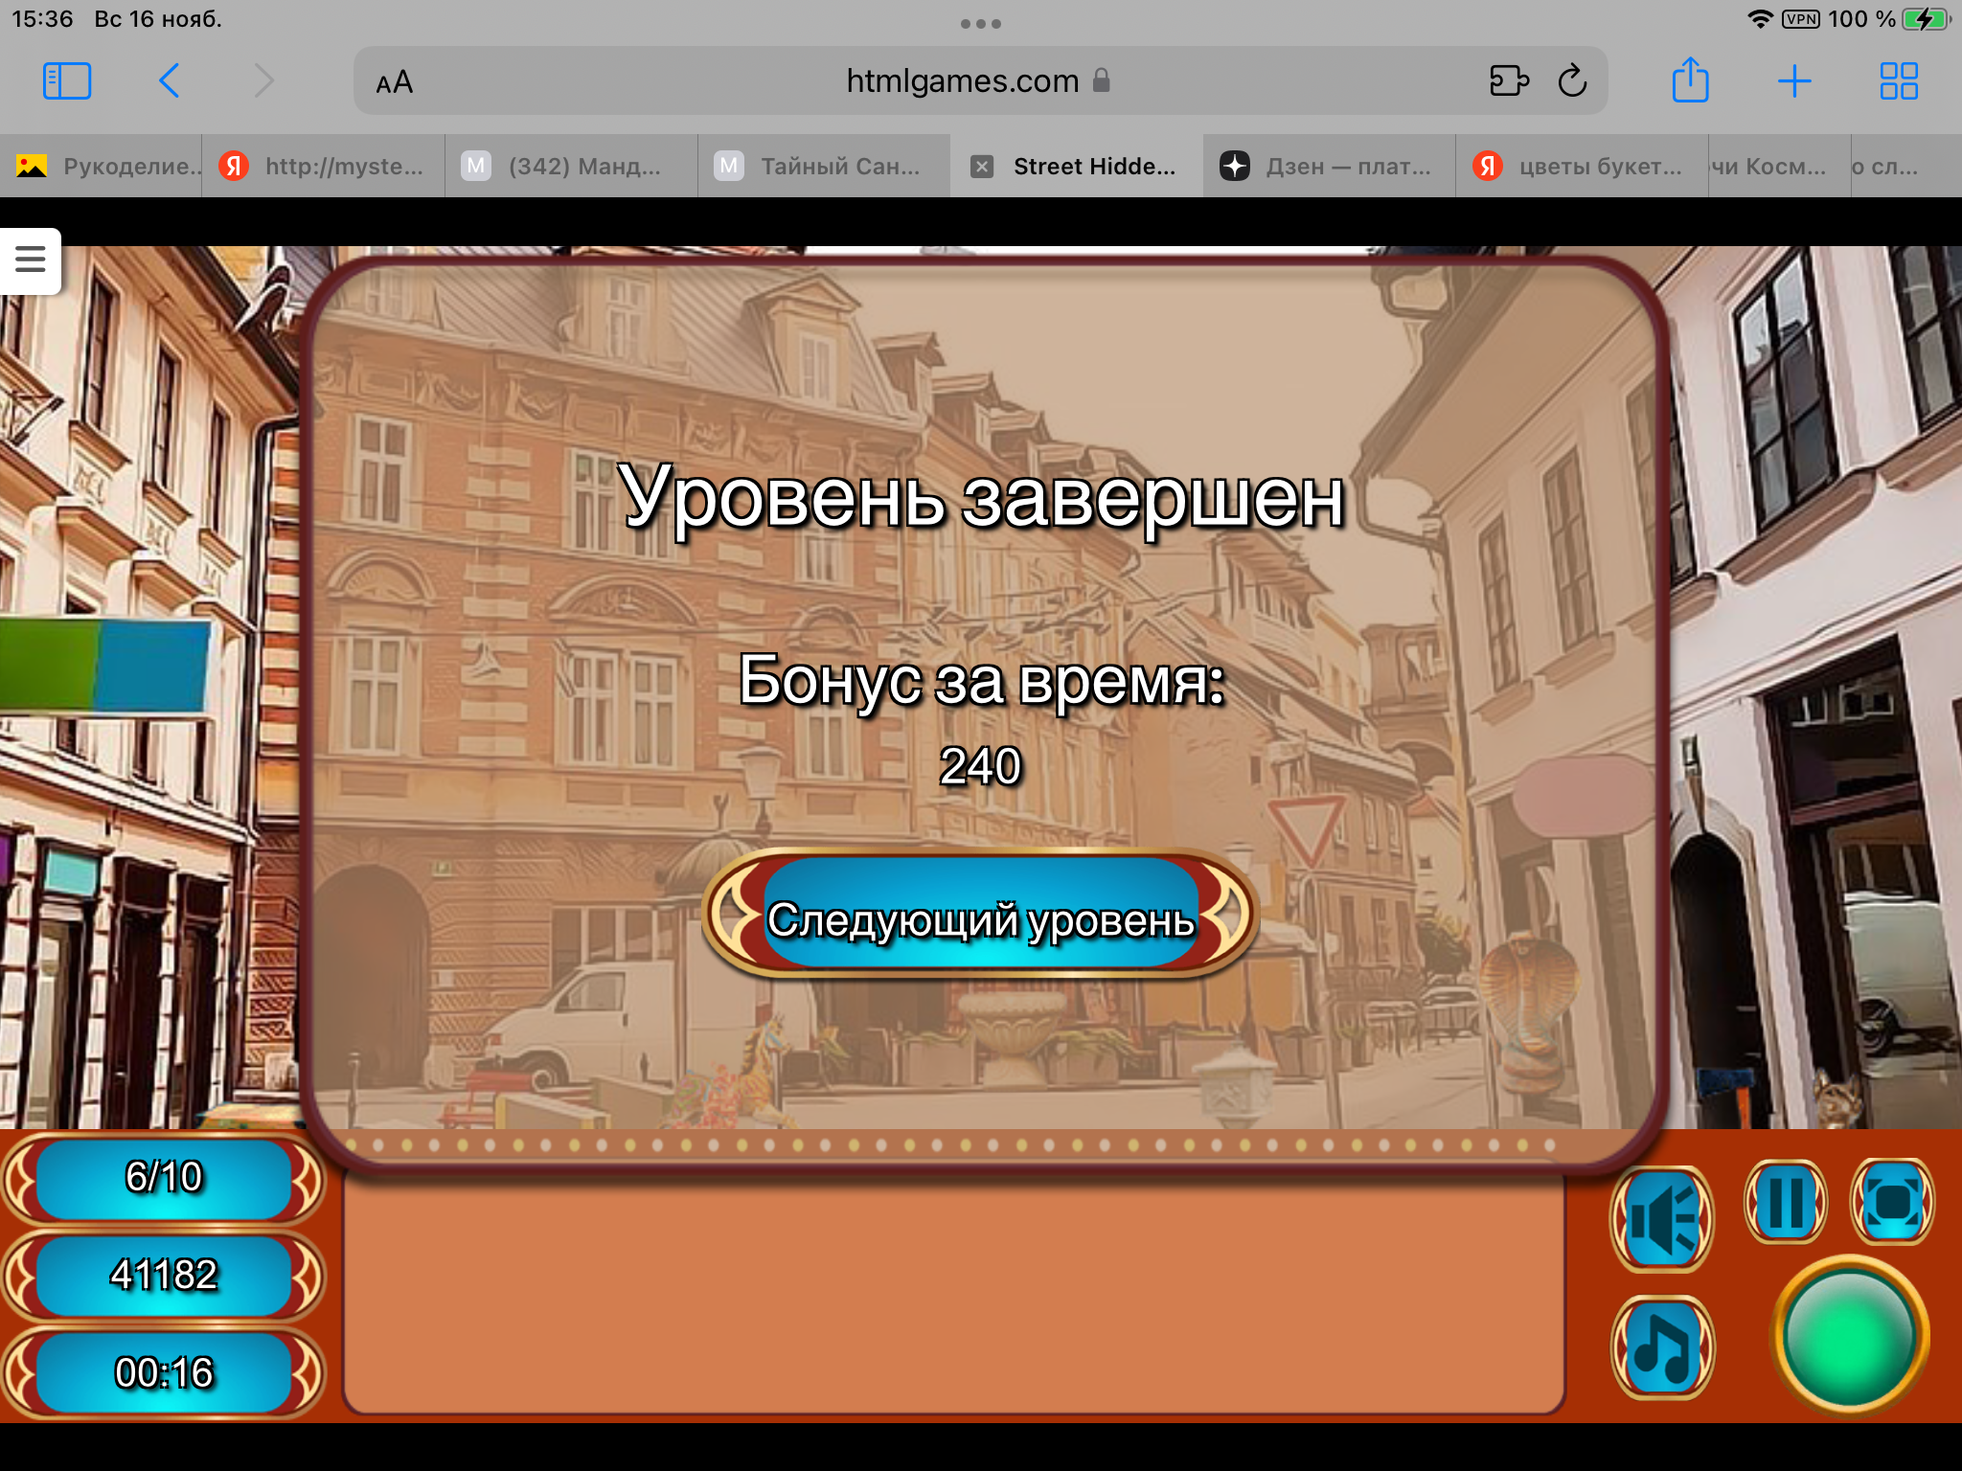This screenshot has width=1962, height=1471.
Task: Reload the htmlgames.com page
Action: point(1572,81)
